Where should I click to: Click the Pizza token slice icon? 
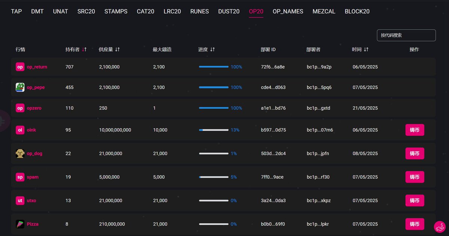pyautogui.click(x=20, y=224)
